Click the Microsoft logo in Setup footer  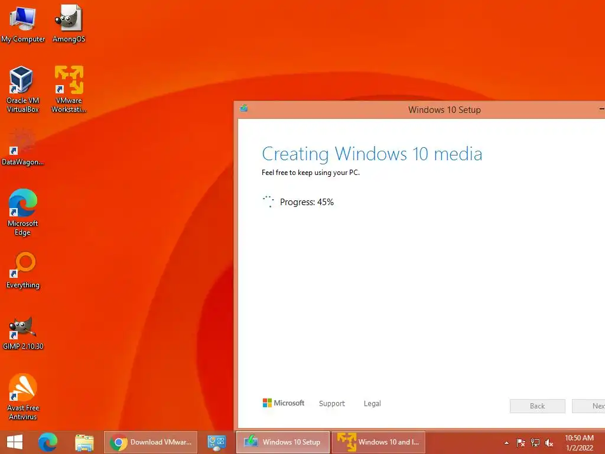(284, 403)
